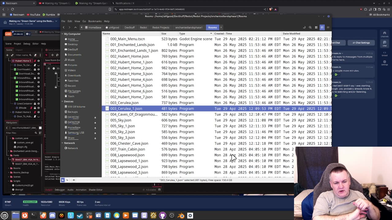Collapse Fonts folder in Godot FileSystem
The height and width of the screenshot is (220, 392).
9,155
